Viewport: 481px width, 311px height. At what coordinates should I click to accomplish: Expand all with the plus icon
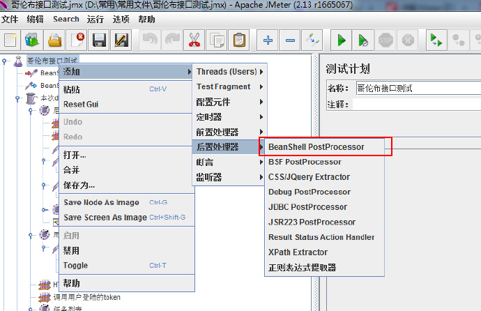268,40
